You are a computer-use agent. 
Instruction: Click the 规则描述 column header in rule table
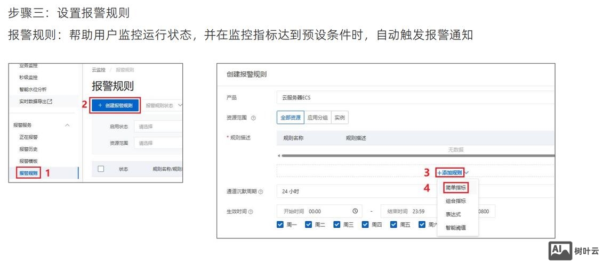[x=356, y=138]
